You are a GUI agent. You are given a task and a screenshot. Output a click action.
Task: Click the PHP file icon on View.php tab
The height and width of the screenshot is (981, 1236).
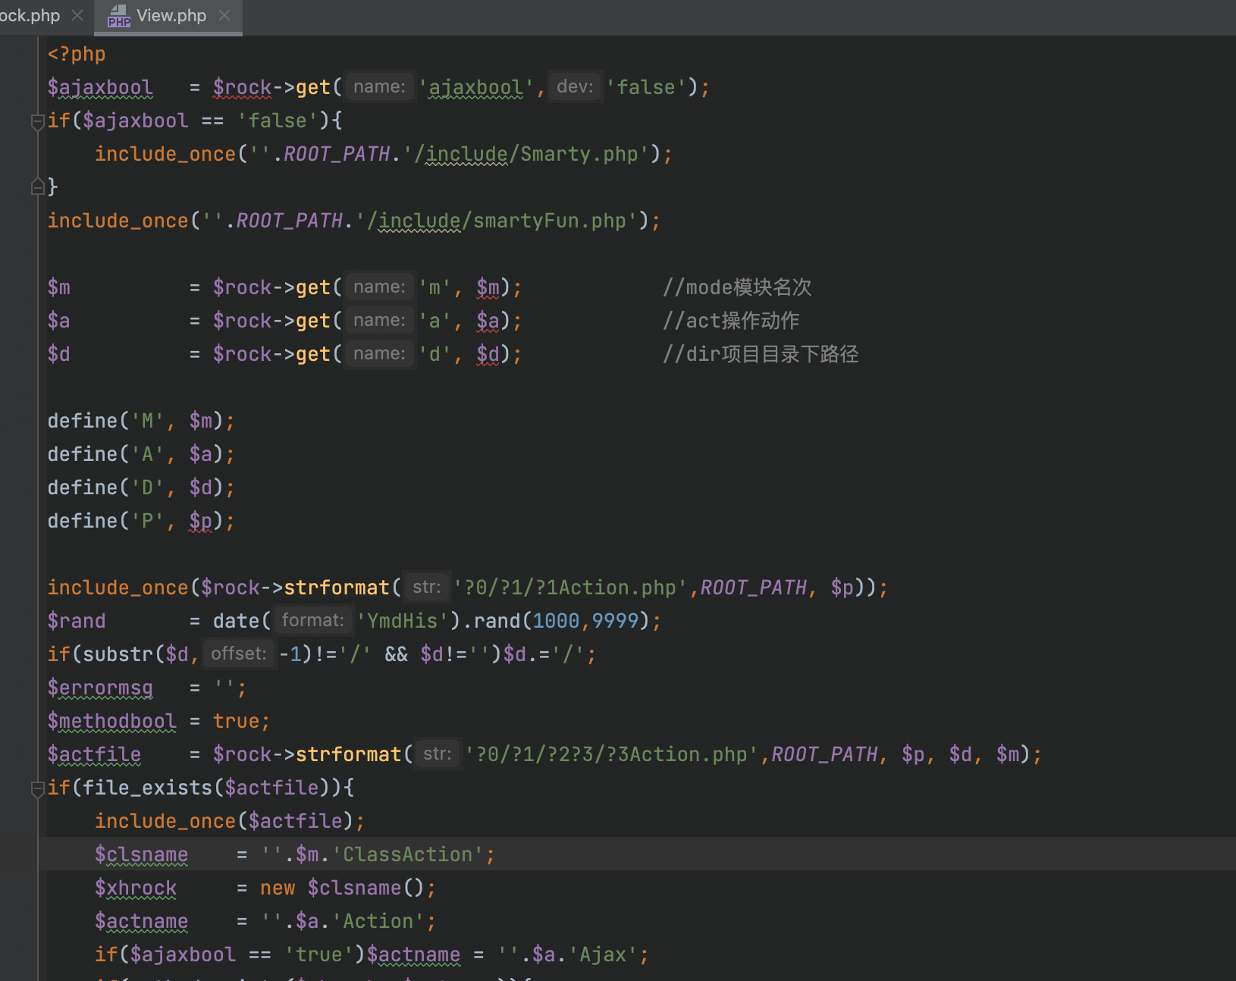pyautogui.click(x=118, y=16)
